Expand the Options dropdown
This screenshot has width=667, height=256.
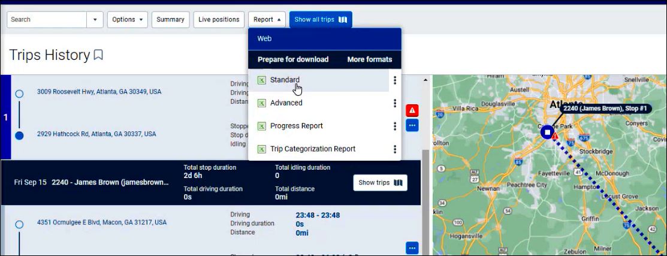tap(128, 20)
